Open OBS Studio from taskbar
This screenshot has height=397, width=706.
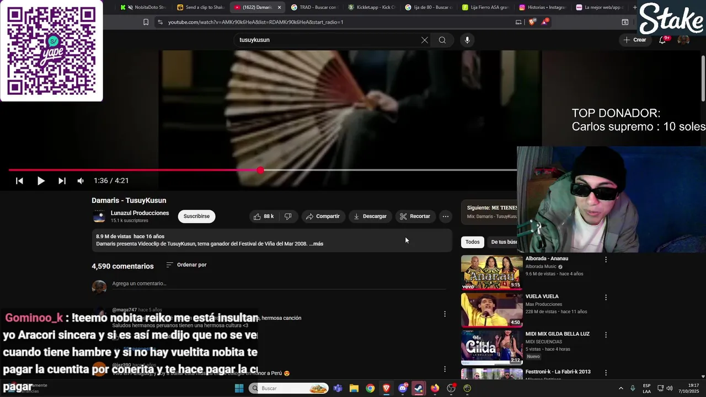451,388
